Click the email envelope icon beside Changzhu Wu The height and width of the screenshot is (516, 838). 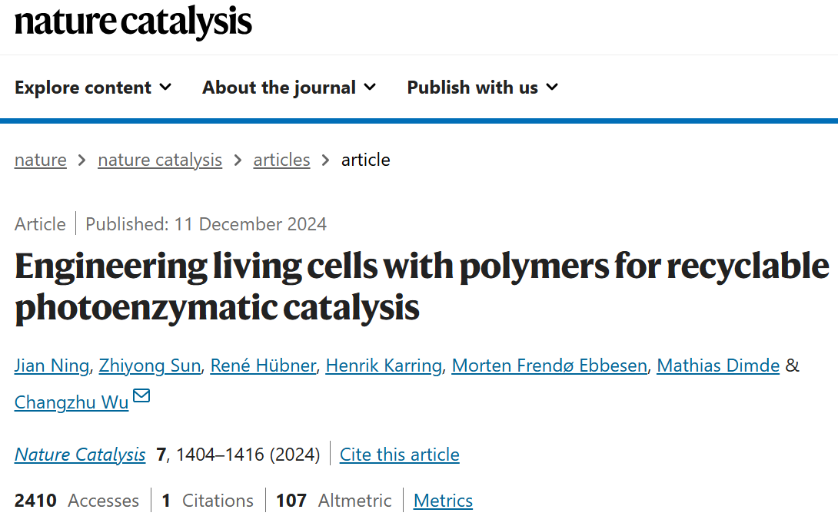click(141, 396)
